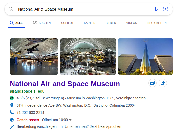Click the clock opening hours icon

point(12,120)
